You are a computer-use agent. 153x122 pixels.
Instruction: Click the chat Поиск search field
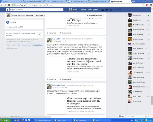click(136, 116)
